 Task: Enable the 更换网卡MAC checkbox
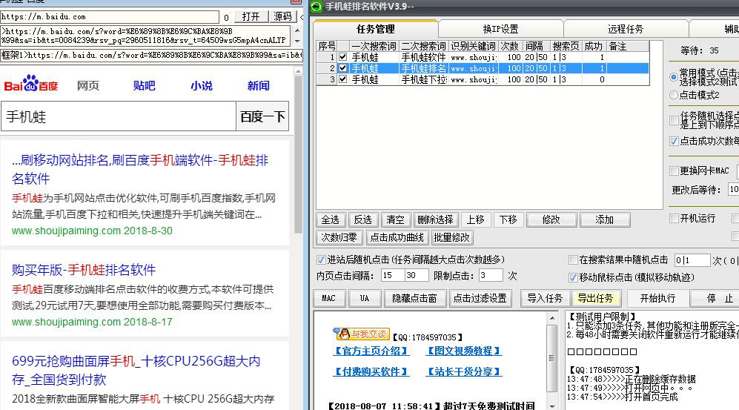click(674, 171)
